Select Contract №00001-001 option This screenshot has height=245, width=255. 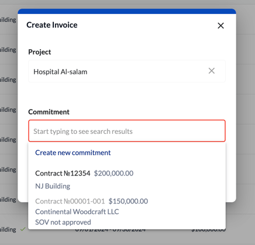tap(70, 201)
